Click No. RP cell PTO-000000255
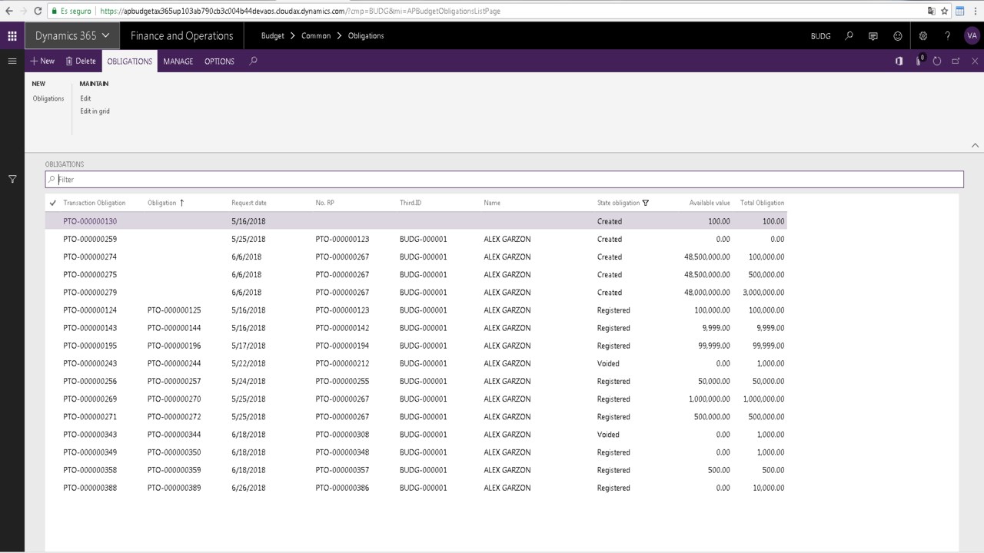 coord(342,381)
